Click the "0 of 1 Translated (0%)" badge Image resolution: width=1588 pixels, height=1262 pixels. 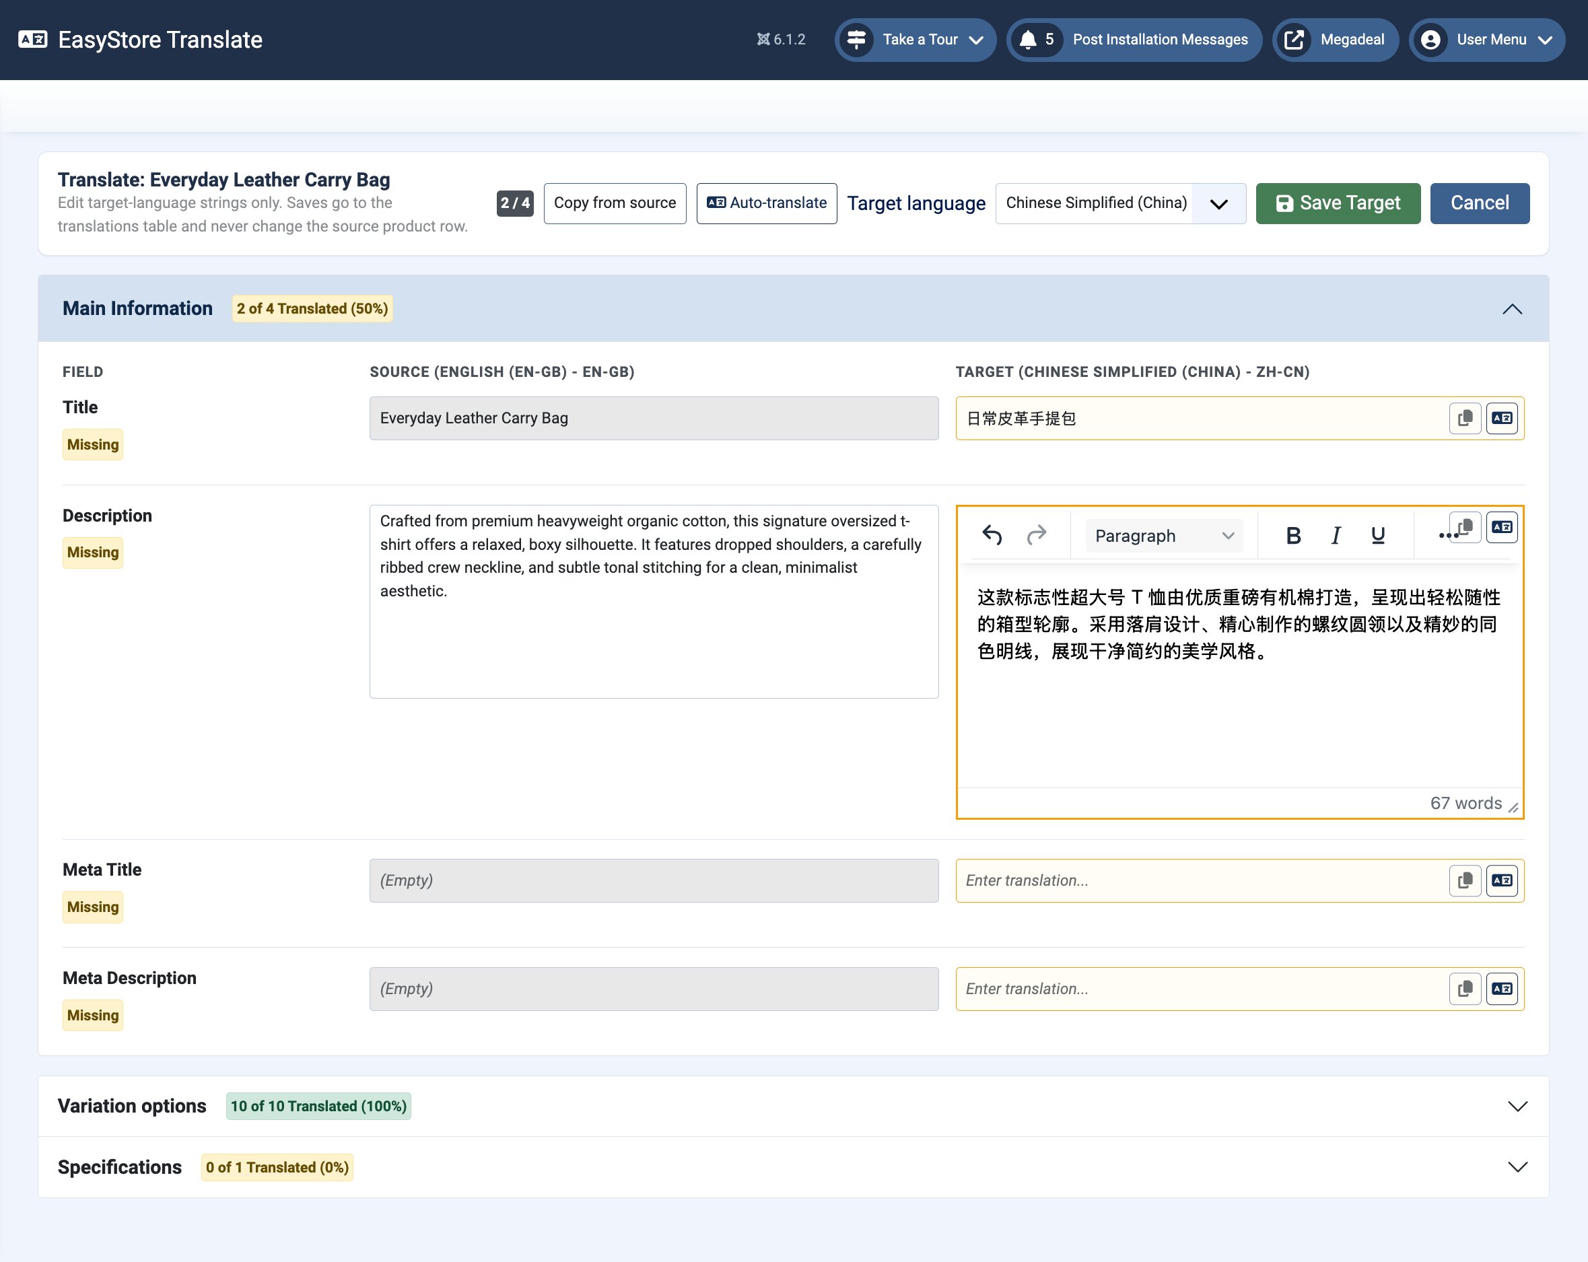[x=277, y=1167]
